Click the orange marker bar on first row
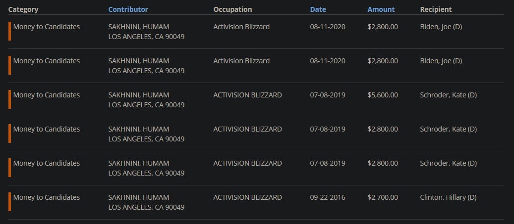This screenshot has width=514, height=224. [9, 31]
